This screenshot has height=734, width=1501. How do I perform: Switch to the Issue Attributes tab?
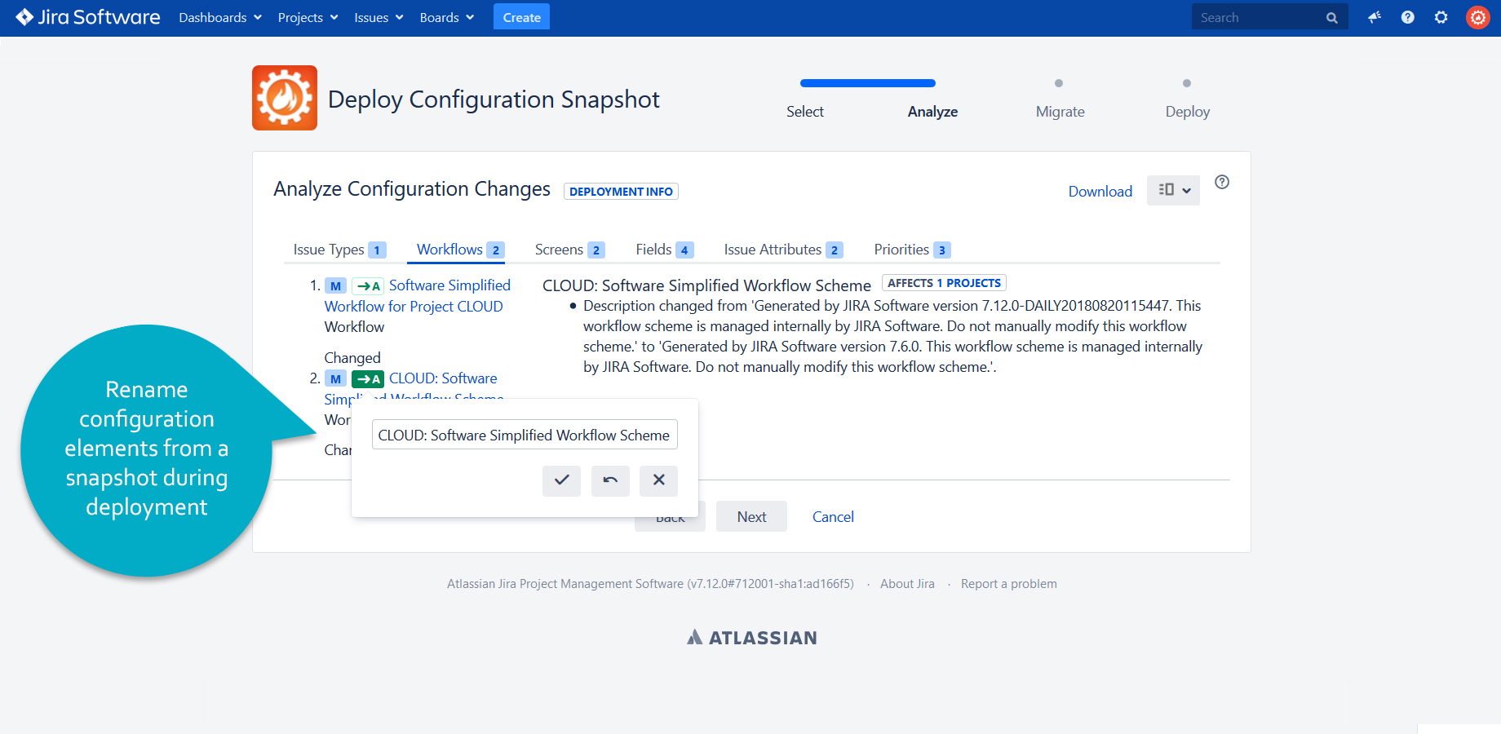point(783,250)
